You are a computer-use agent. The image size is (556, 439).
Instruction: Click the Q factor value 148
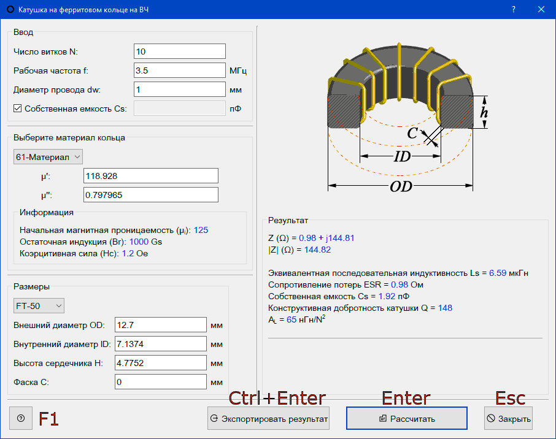point(445,308)
